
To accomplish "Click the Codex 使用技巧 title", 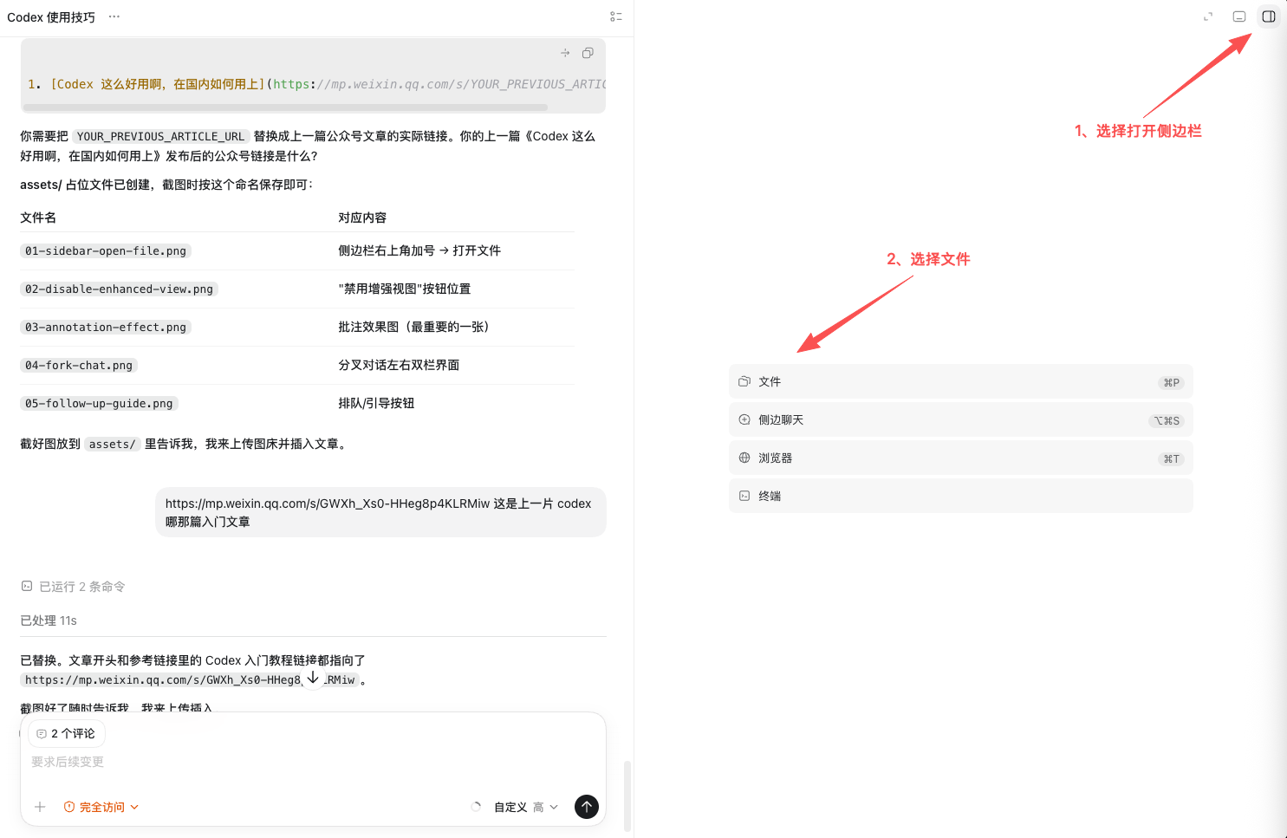I will [51, 17].
